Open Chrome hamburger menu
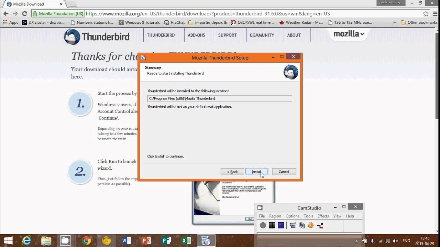The image size is (440, 247). coord(434,14)
